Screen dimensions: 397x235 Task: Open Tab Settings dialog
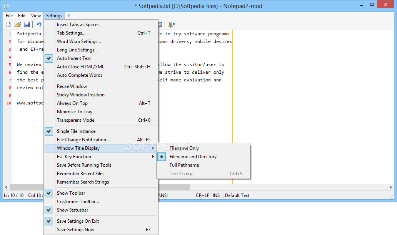coord(101,33)
